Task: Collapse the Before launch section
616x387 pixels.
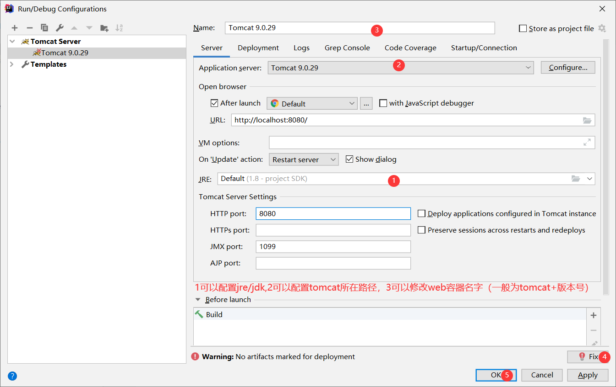Action: pos(198,300)
